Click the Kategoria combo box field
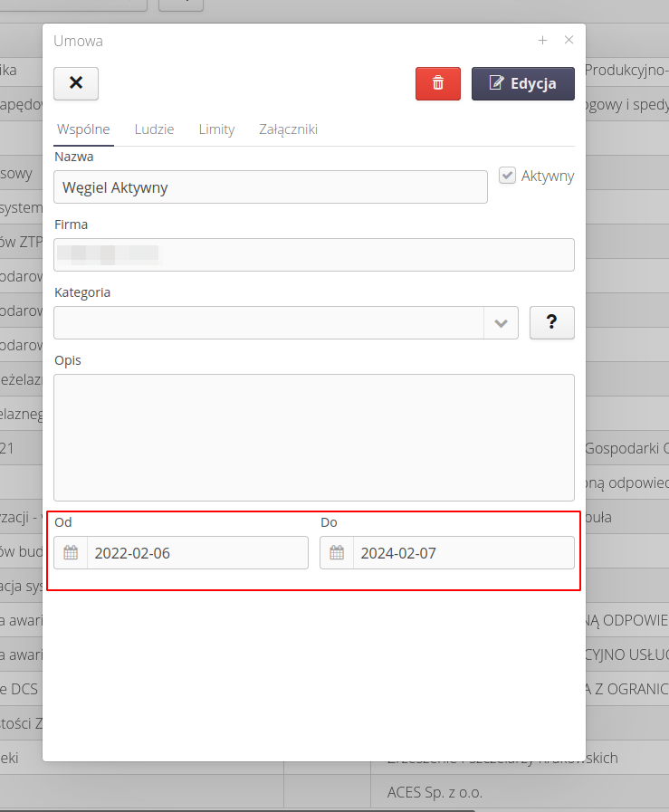Image resolution: width=669 pixels, height=812 pixels. 269,323
